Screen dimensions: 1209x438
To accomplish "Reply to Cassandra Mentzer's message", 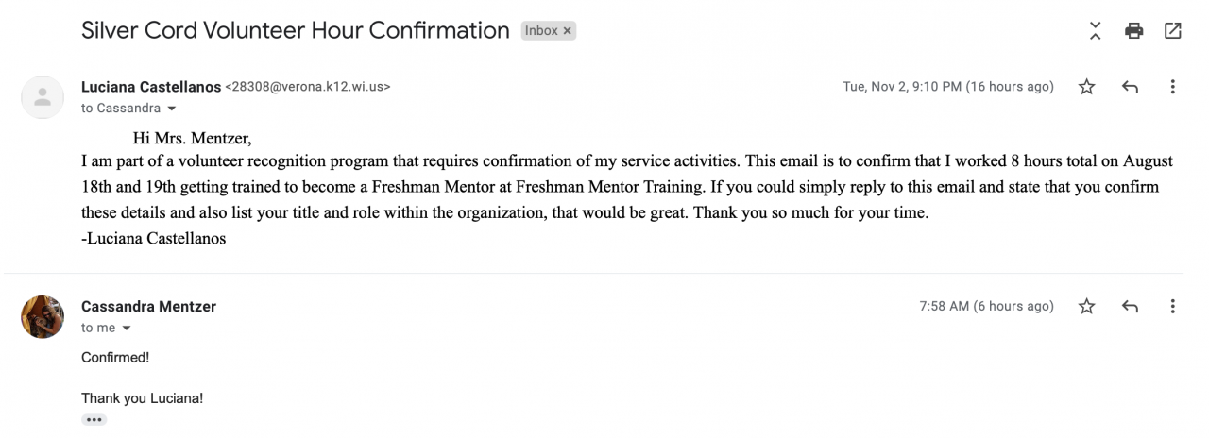I will point(1130,306).
